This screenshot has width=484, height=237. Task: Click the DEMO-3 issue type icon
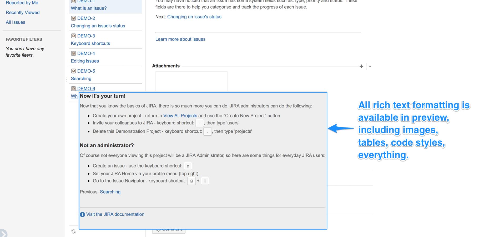pos(73,36)
